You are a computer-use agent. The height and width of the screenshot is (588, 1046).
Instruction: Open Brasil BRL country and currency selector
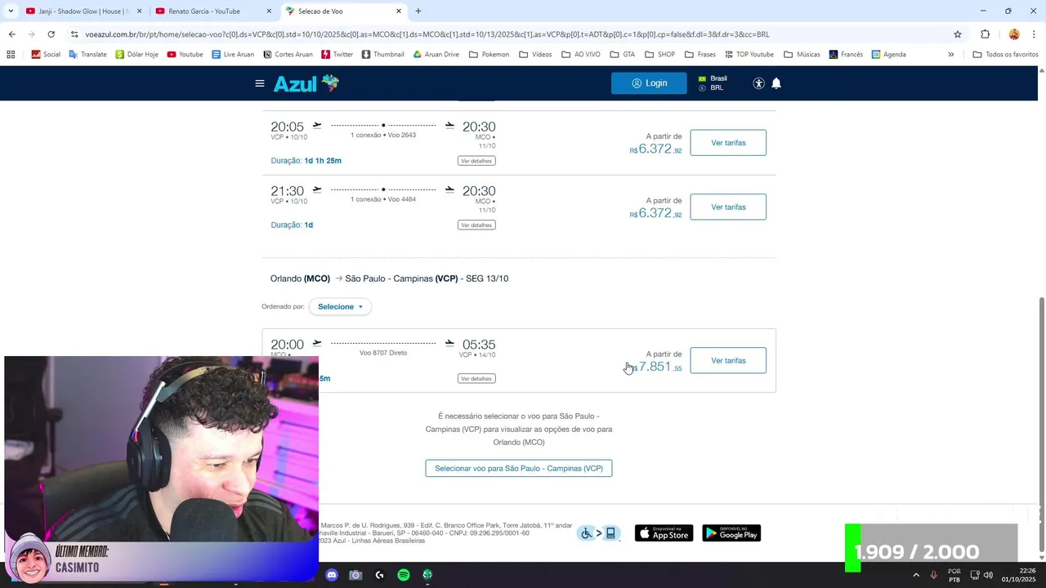[713, 83]
